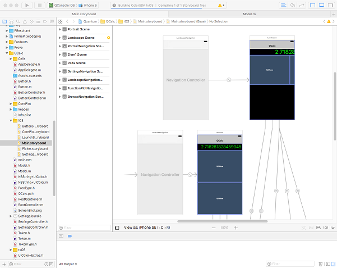The height and width of the screenshot is (268, 337).
Task: Expand the CorePlot folder
Action: pos(11,103)
